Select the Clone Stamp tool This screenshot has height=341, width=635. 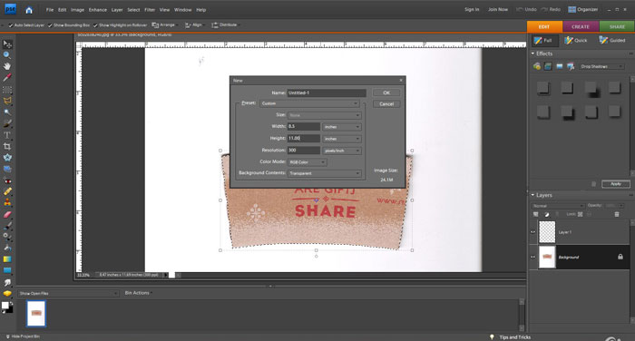7,203
